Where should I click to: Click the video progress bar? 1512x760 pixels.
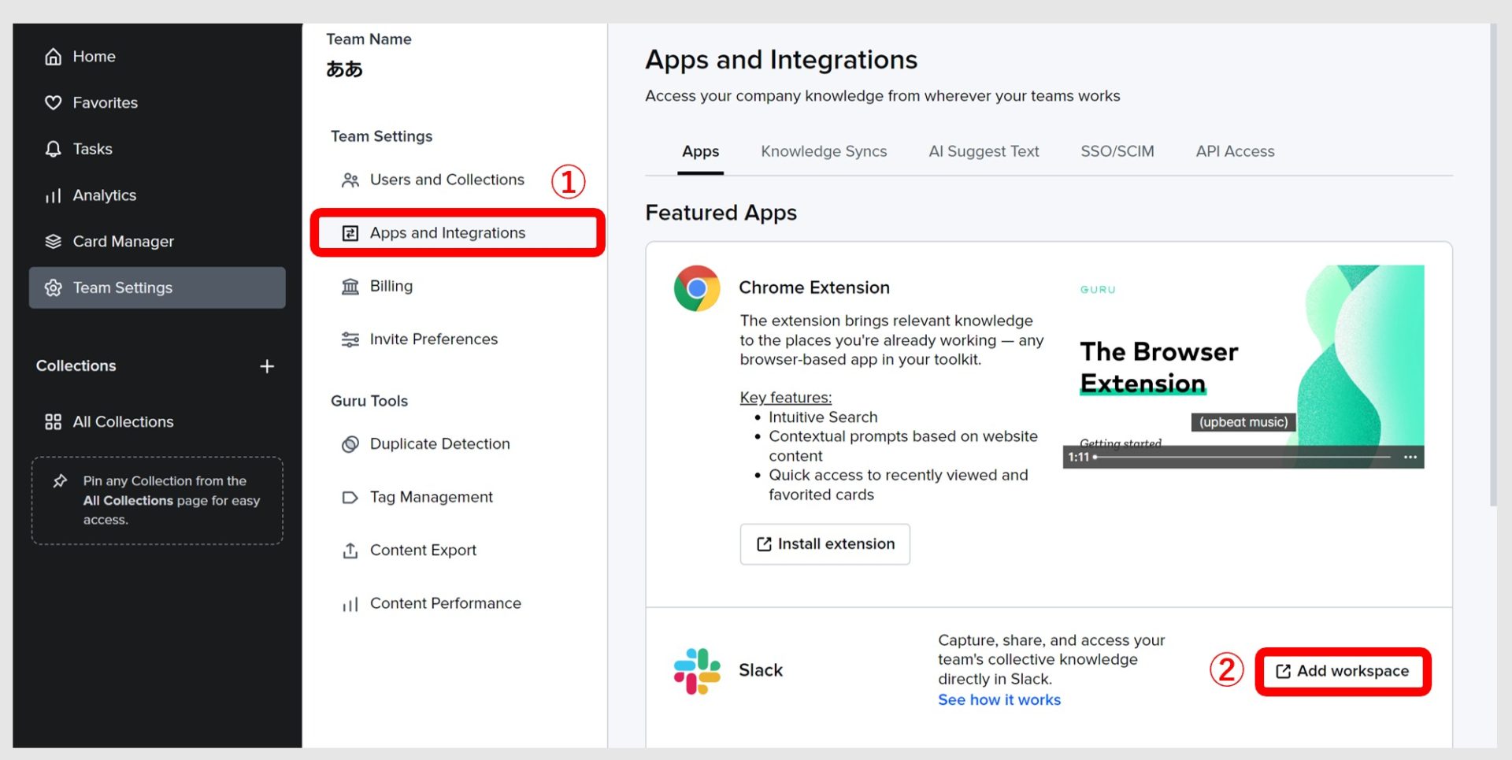tap(1243, 457)
